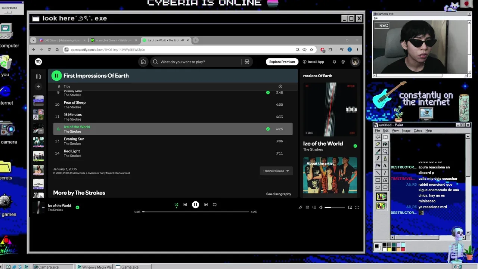
Task: Open the Chrome three-dot menu
Action: [x=357, y=50]
